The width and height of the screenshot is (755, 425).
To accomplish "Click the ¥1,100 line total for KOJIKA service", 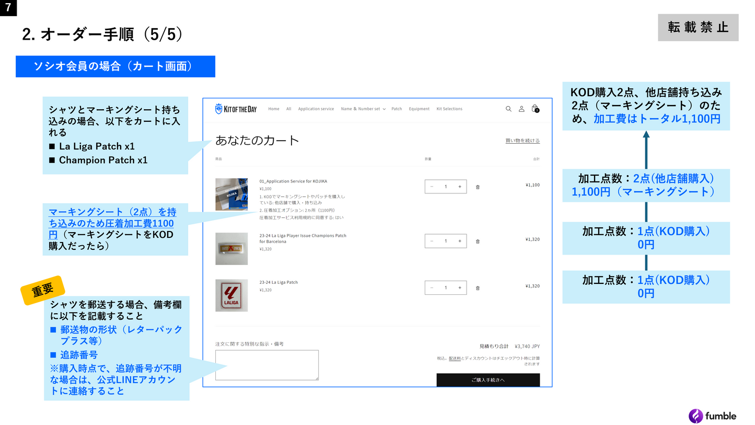I will (x=532, y=185).
